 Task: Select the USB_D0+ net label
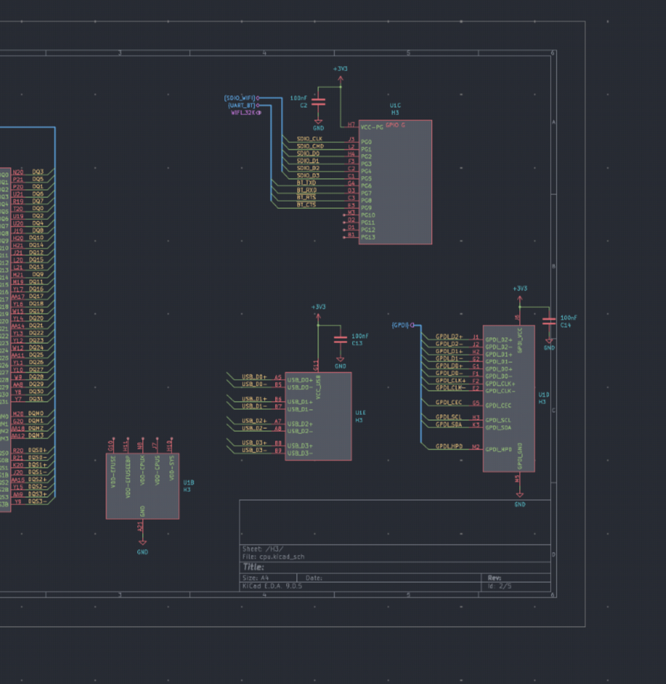pos(255,377)
